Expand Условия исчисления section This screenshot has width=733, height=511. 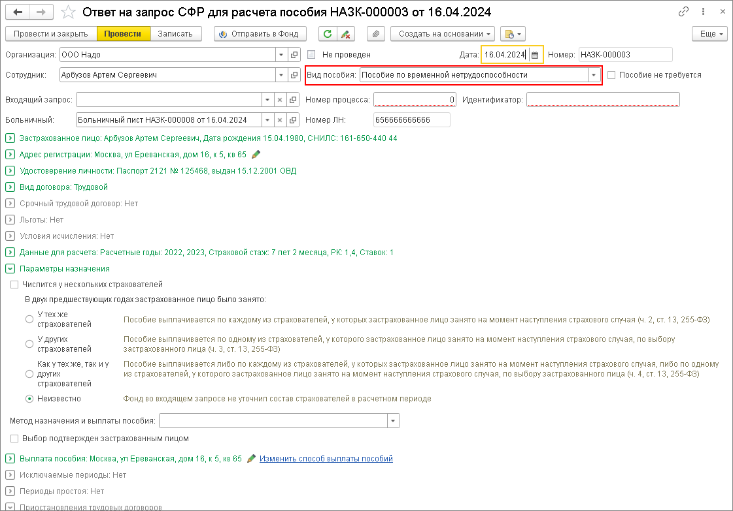click(10, 236)
